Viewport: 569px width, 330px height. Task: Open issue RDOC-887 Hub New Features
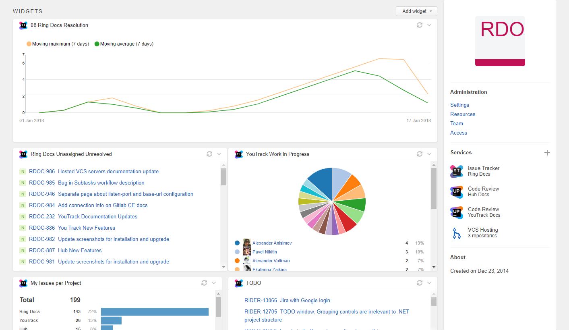click(x=65, y=251)
